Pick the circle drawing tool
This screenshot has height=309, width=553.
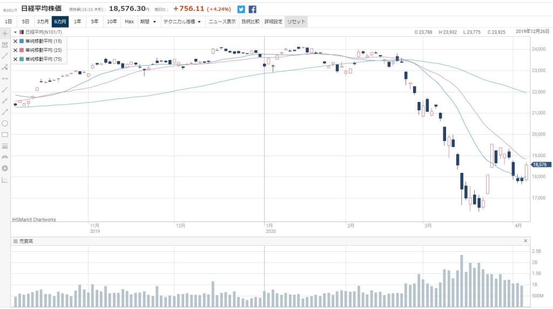pos(5,123)
